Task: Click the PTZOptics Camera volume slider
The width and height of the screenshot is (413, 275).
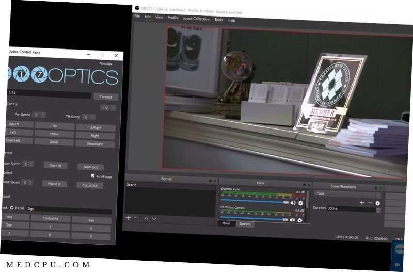Action: tap(254, 219)
